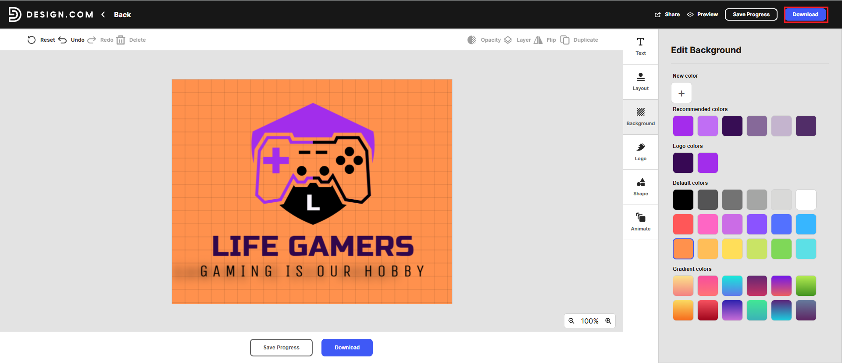Apply the red gradient swatch
Screen dimensions: 842x363
pos(708,310)
